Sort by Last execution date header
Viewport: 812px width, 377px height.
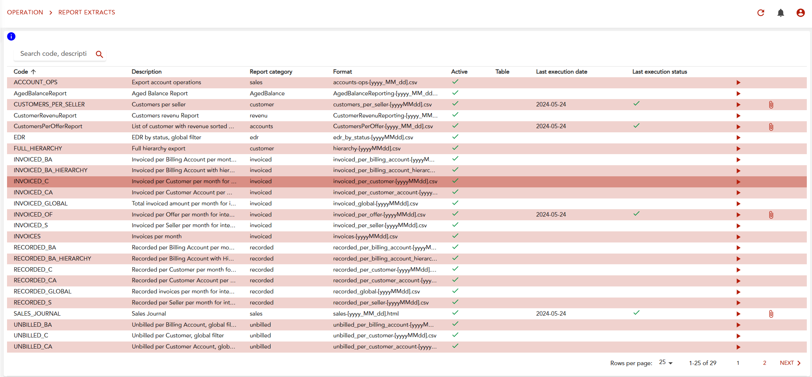(562, 72)
